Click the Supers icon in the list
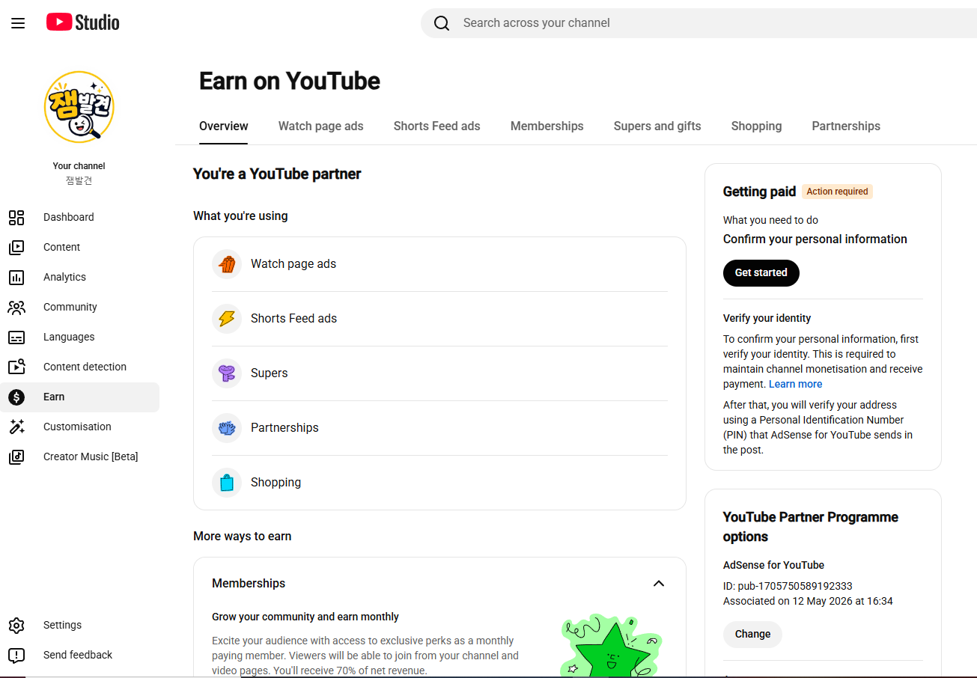The width and height of the screenshot is (977, 678). click(x=227, y=373)
